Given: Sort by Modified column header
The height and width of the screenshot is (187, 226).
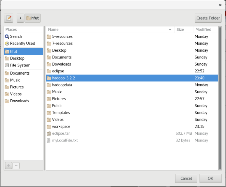Looking at the screenshot, I should [206, 30].
